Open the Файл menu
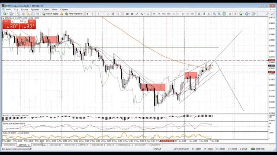The width and height of the screenshot is (277, 155). (9, 9)
